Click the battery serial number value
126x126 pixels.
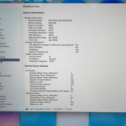pos(60,21)
